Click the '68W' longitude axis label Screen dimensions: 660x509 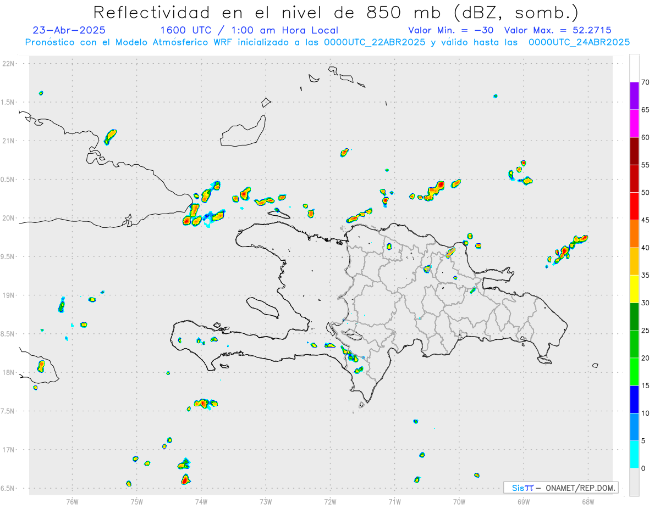click(588, 502)
